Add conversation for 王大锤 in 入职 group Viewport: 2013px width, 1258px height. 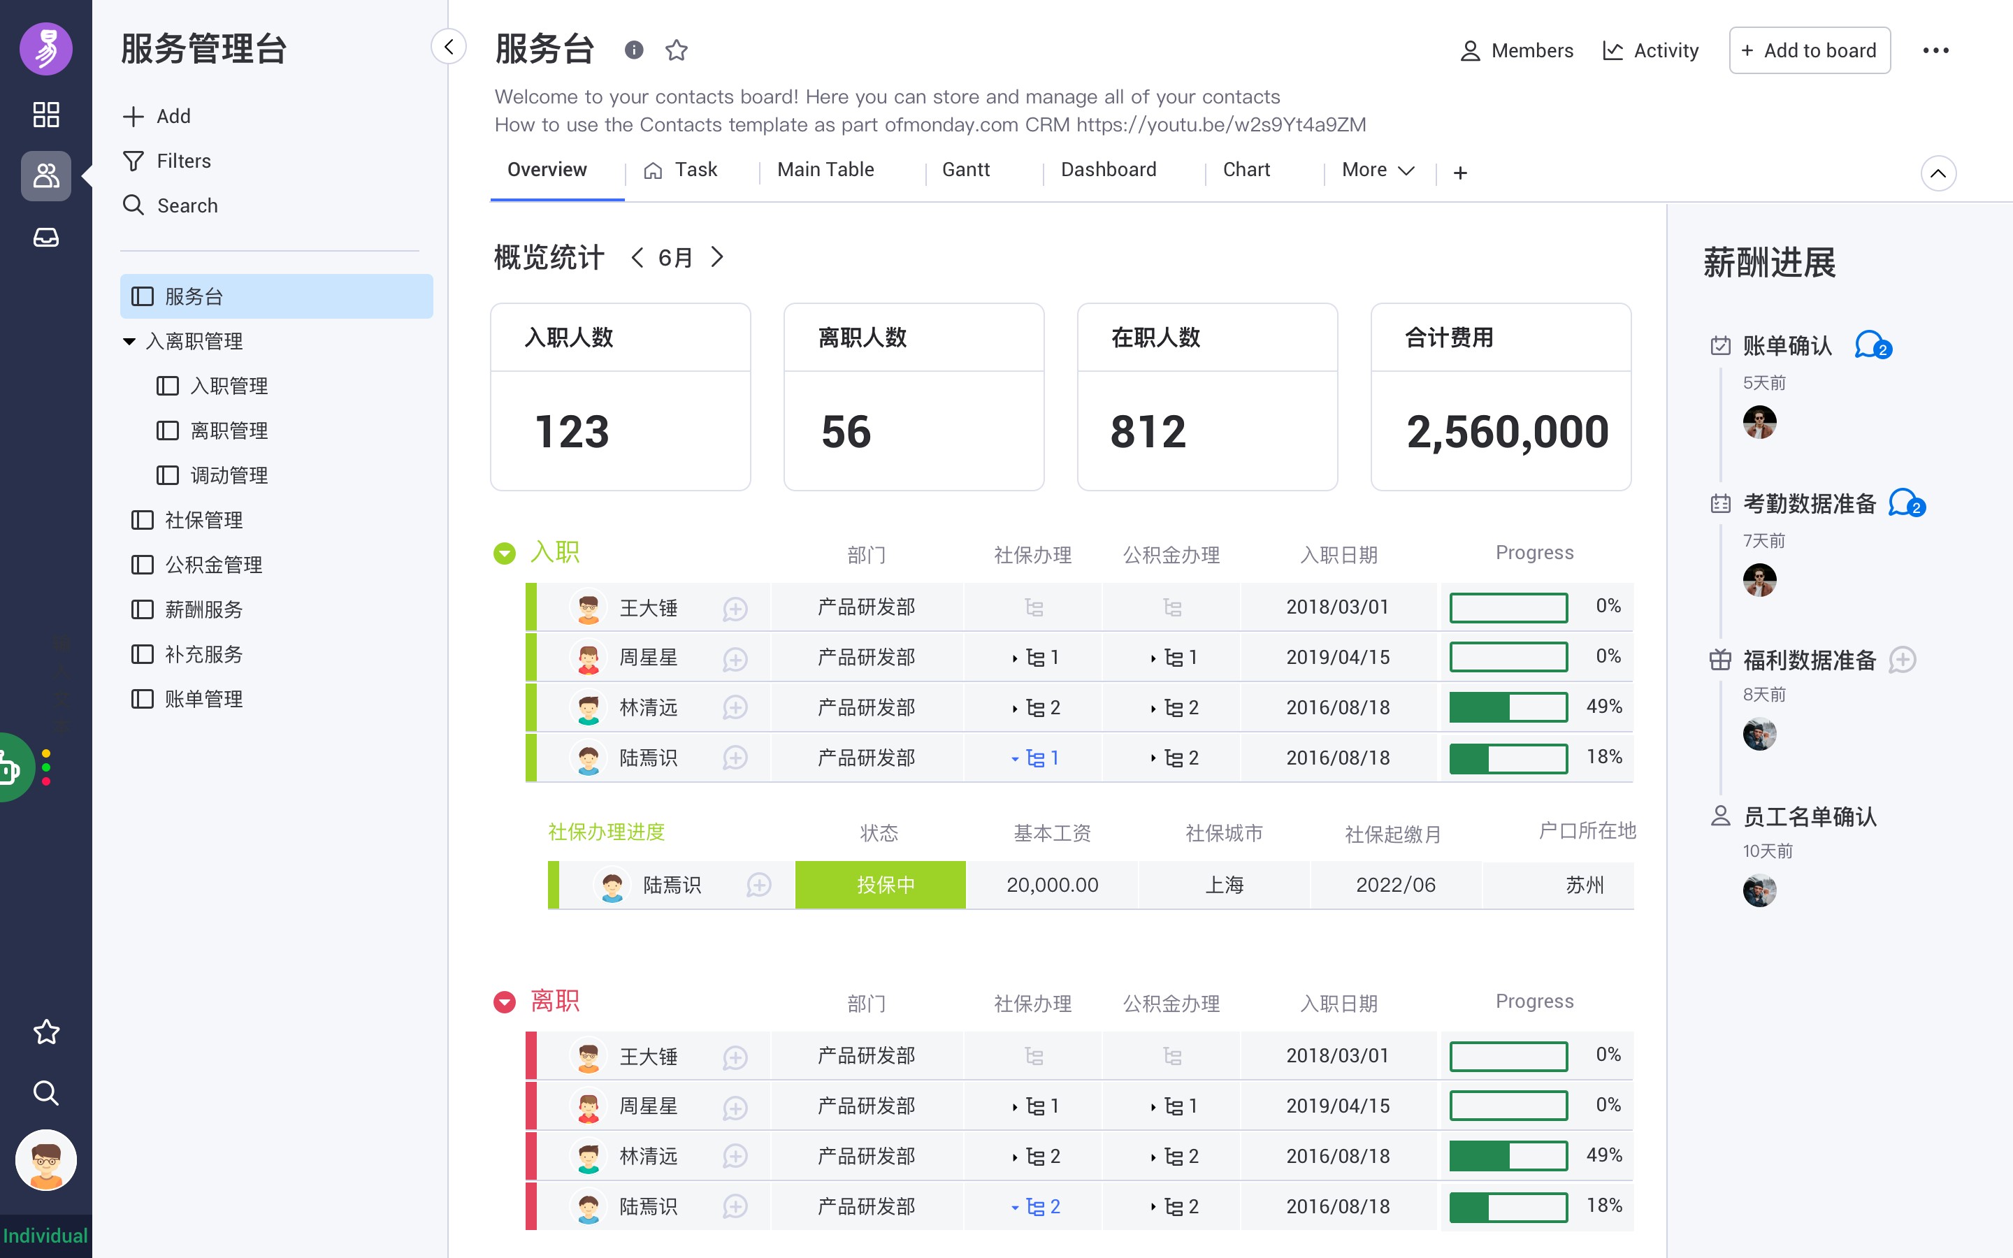[735, 608]
